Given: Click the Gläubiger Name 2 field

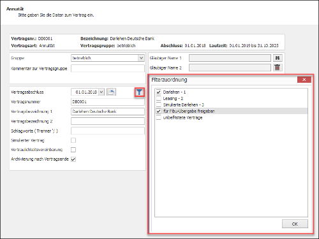Looking at the screenshot, I should (x=230, y=68).
